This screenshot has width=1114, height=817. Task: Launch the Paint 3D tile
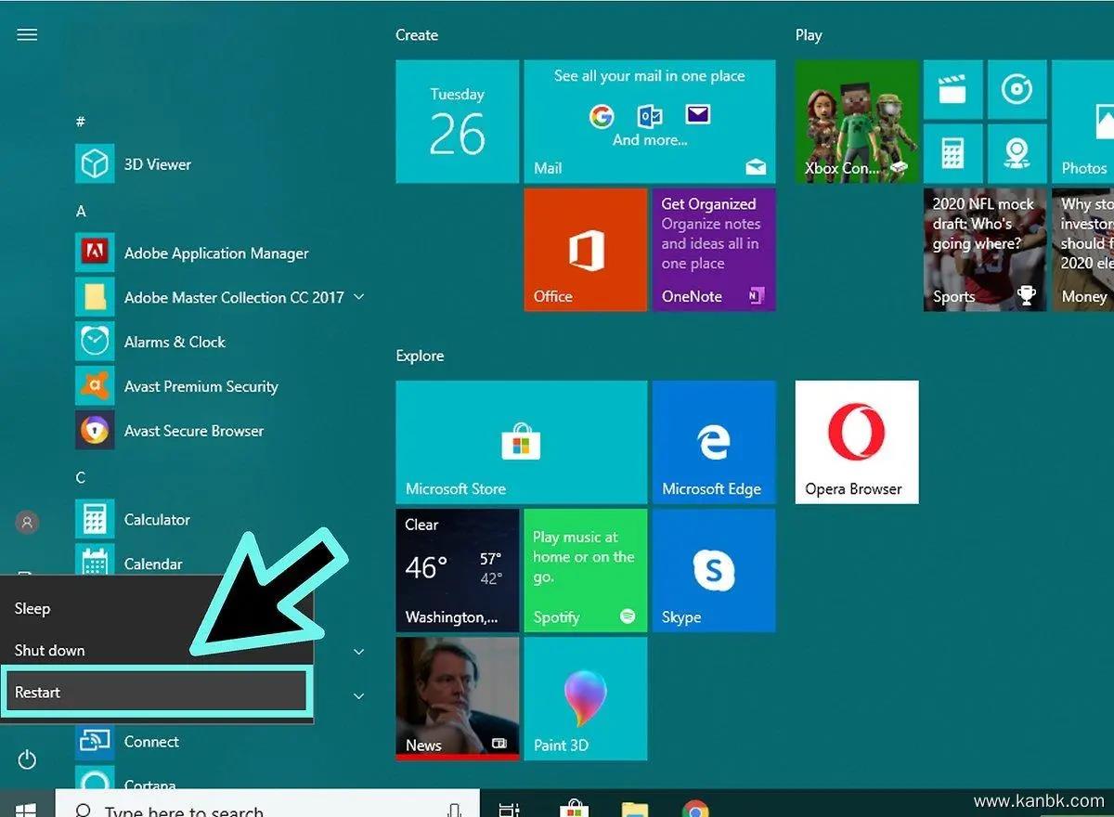coord(585,698)
